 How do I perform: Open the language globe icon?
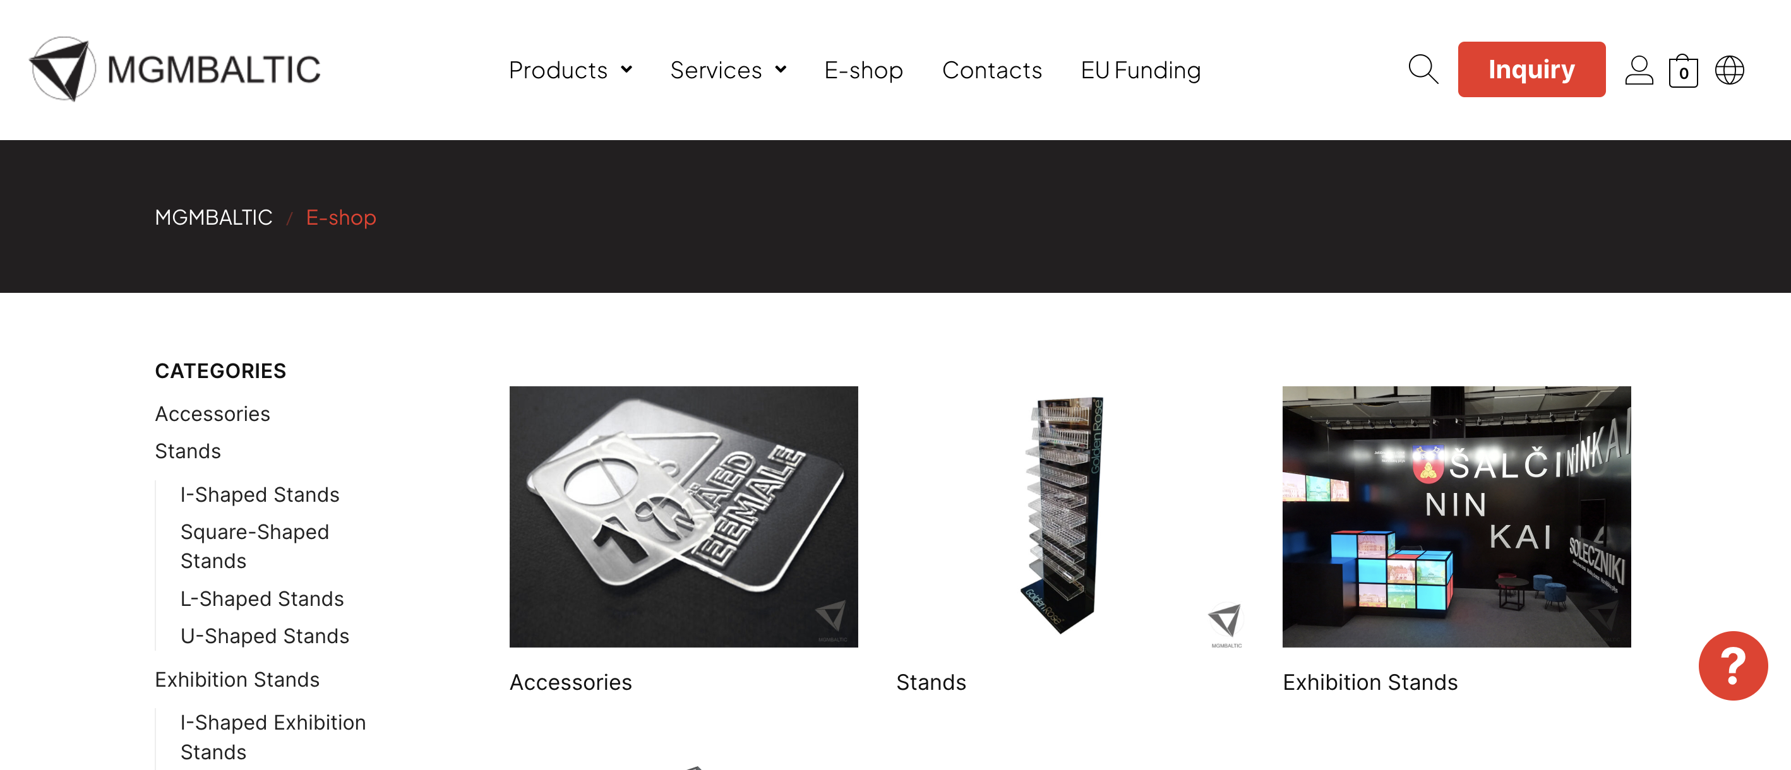1729,70
